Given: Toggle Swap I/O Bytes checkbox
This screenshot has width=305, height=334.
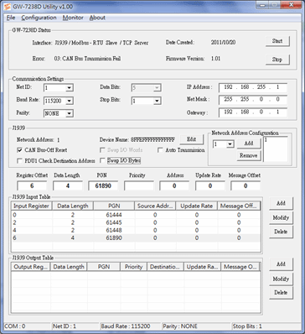Looking at the screenshot, I should 102,160.
